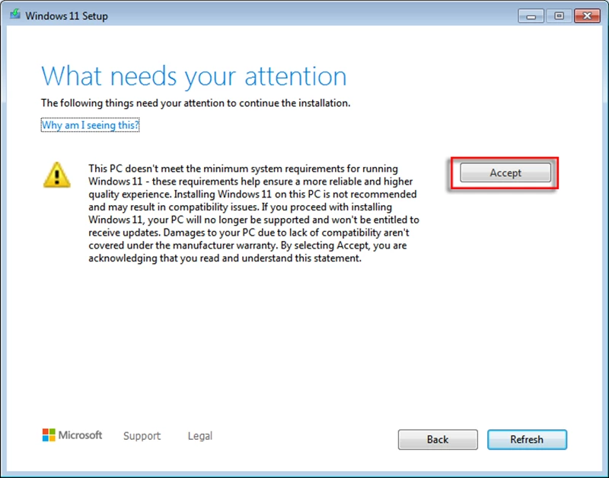The image size is (609, 478).
Task: Open the 'Why am I seeing this?' link
Action: [x=90, y=125]
